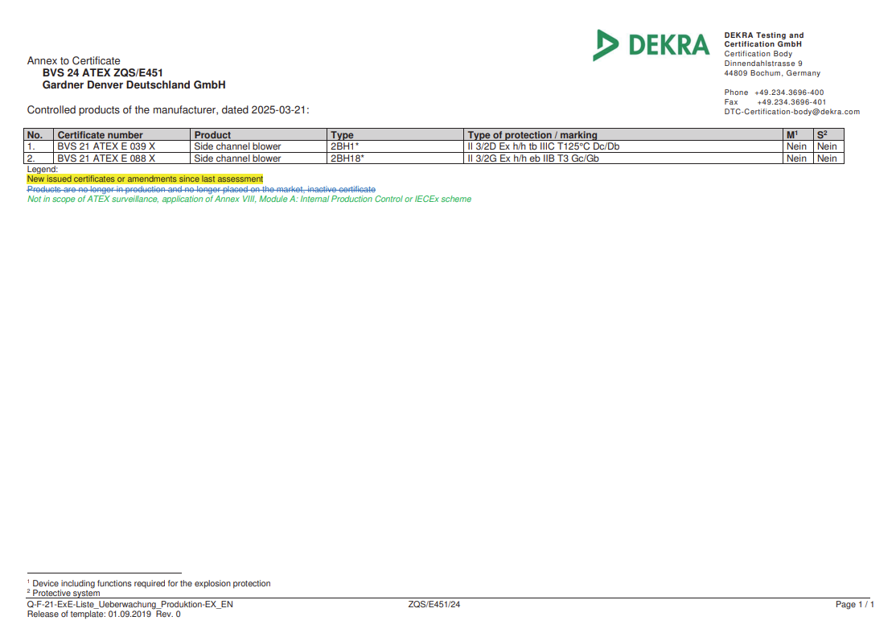This screenshot has height=633, width=896.
Task: Click the DEKRA logo
Action: 651,45
